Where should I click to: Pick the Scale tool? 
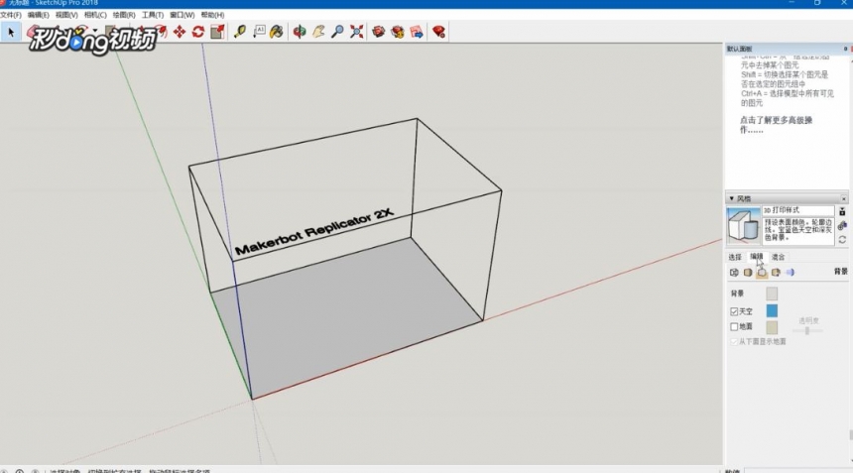pyautogui.click(x=217, y=32)
